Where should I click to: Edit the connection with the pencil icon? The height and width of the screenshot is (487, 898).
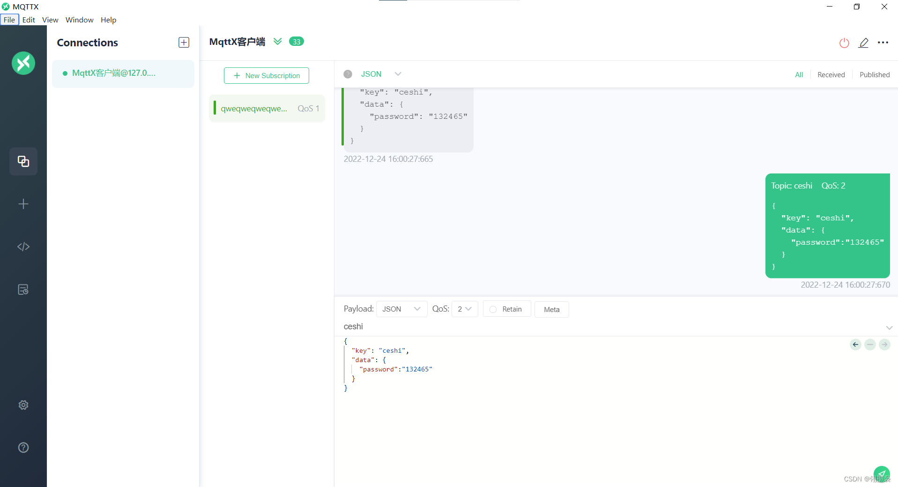coord(863,43)
